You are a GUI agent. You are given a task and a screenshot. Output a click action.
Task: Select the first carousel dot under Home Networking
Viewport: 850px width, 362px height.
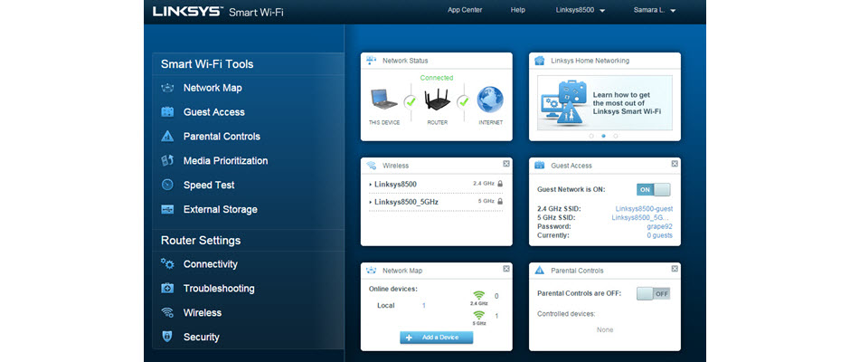pyautogui.click(x=591, y=136)
